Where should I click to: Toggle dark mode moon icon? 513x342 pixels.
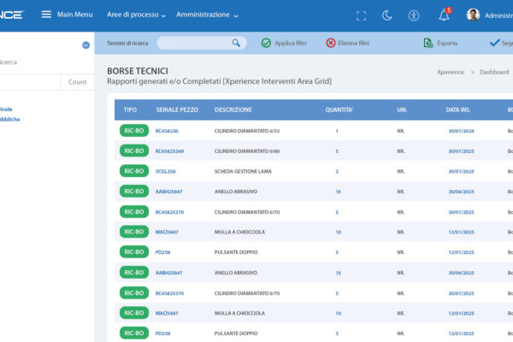point(386,15)
